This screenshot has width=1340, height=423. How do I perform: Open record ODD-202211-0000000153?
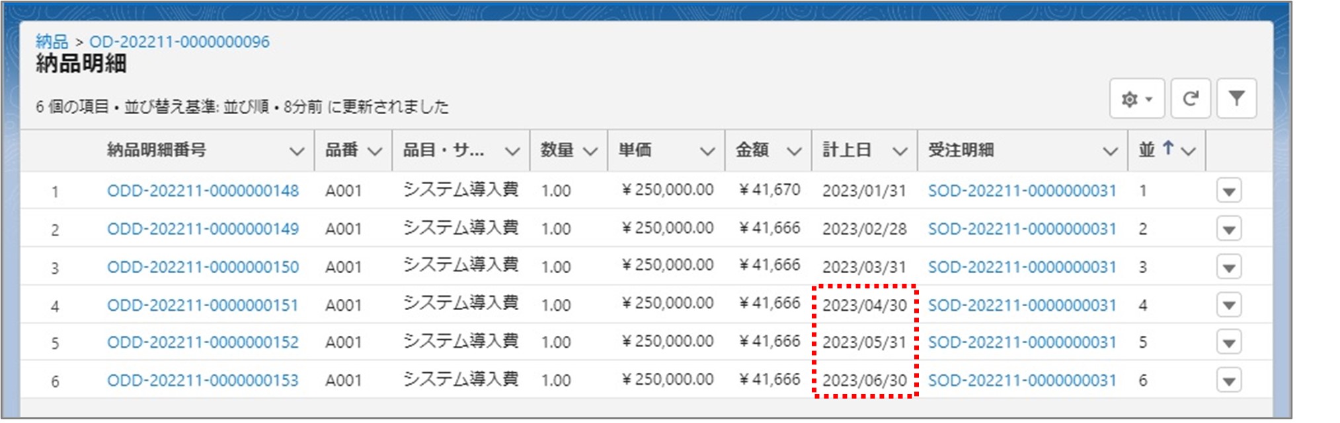pos(203,381)
